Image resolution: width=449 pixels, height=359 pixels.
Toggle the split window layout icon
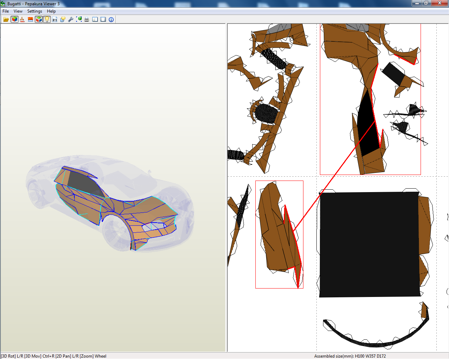coord(95,19)
